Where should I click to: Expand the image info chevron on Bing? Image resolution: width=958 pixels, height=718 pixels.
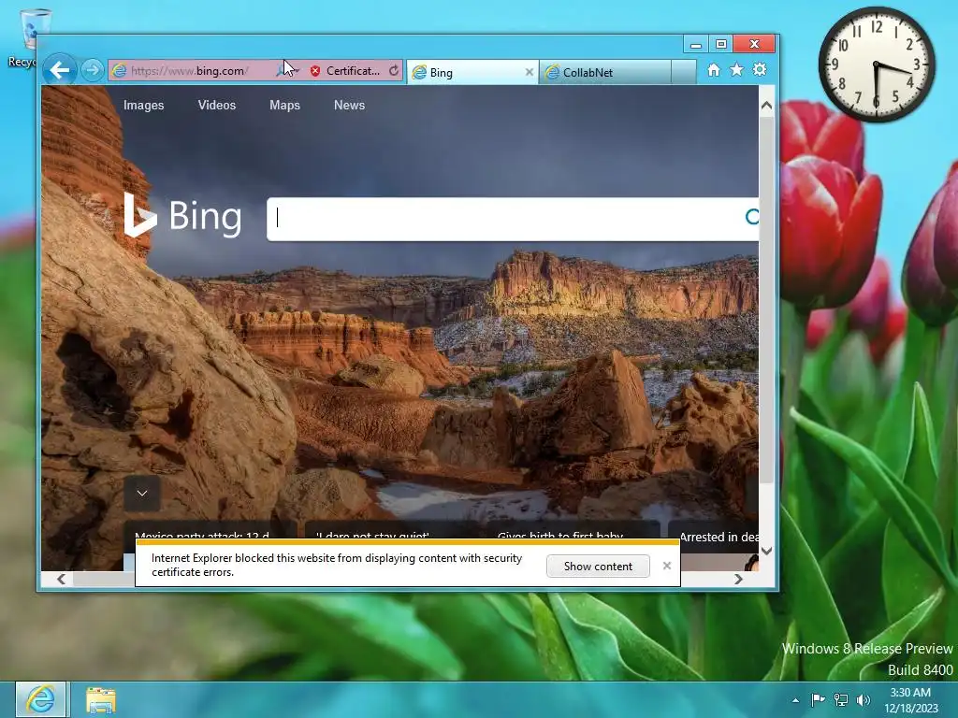pos(142,494)
